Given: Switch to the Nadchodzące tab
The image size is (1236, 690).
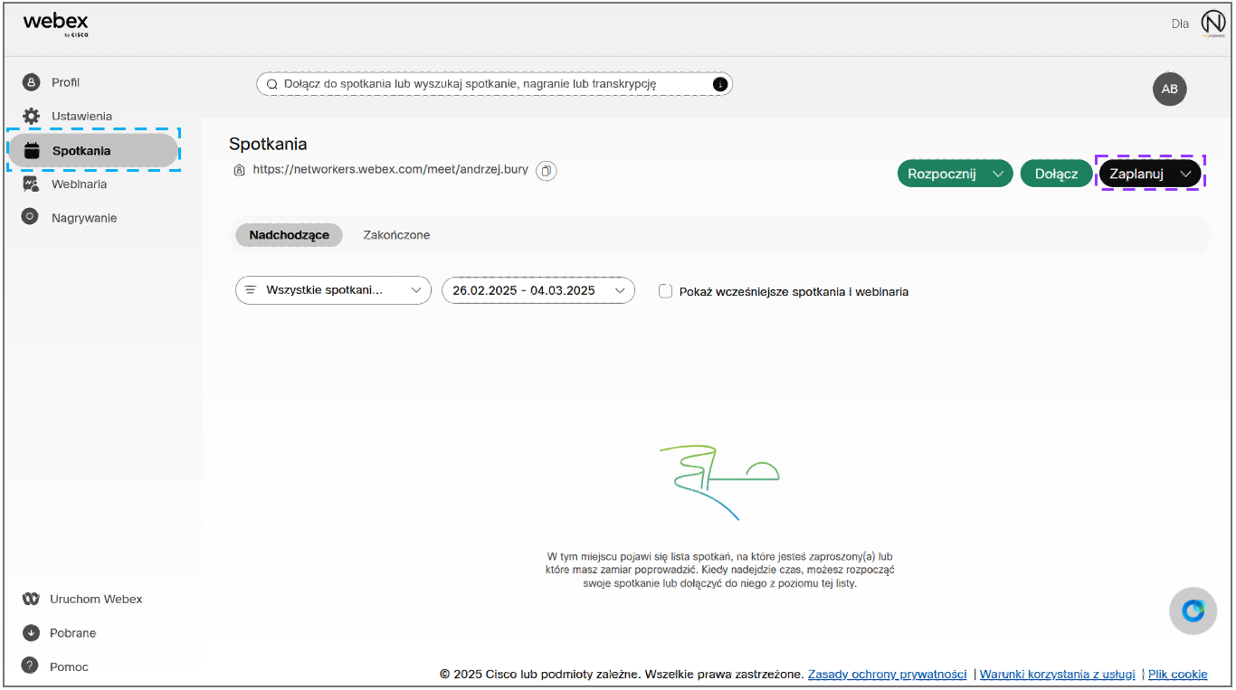Looking at the screenshot, I should click(289, 235).
